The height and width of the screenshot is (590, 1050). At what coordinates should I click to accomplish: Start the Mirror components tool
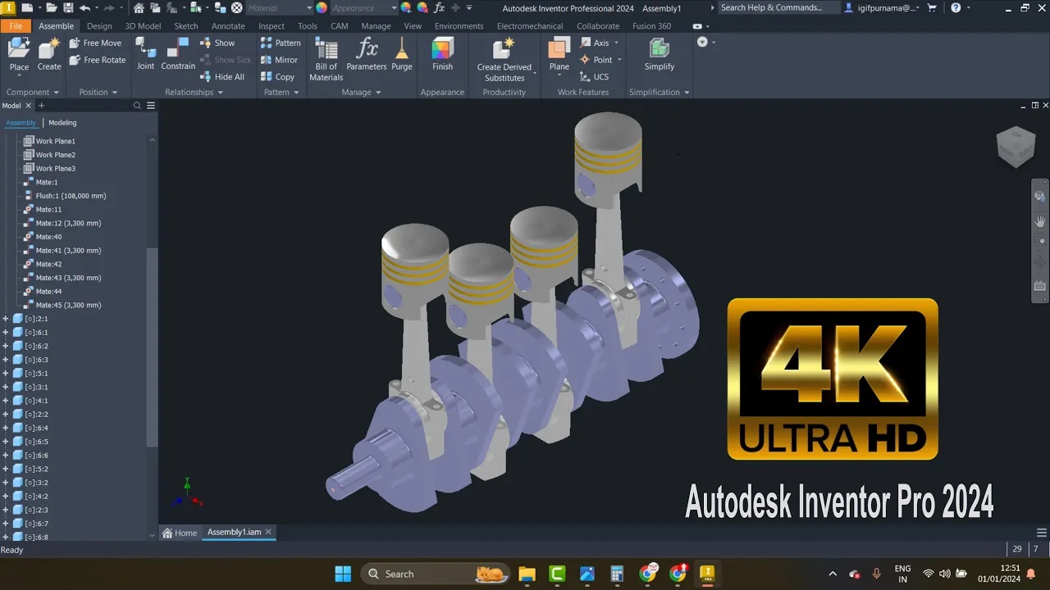[x=279, y=60]
